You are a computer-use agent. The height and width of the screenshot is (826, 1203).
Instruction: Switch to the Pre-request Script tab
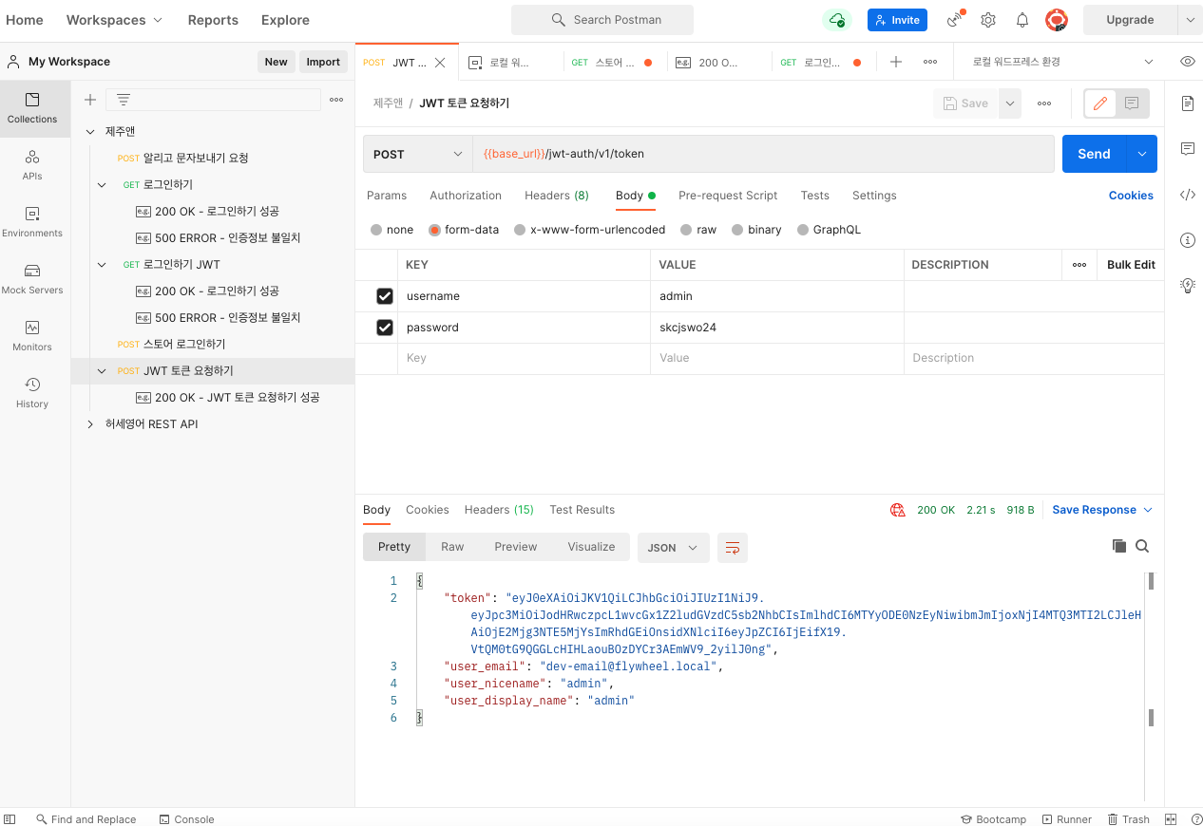tap(728, 196)
